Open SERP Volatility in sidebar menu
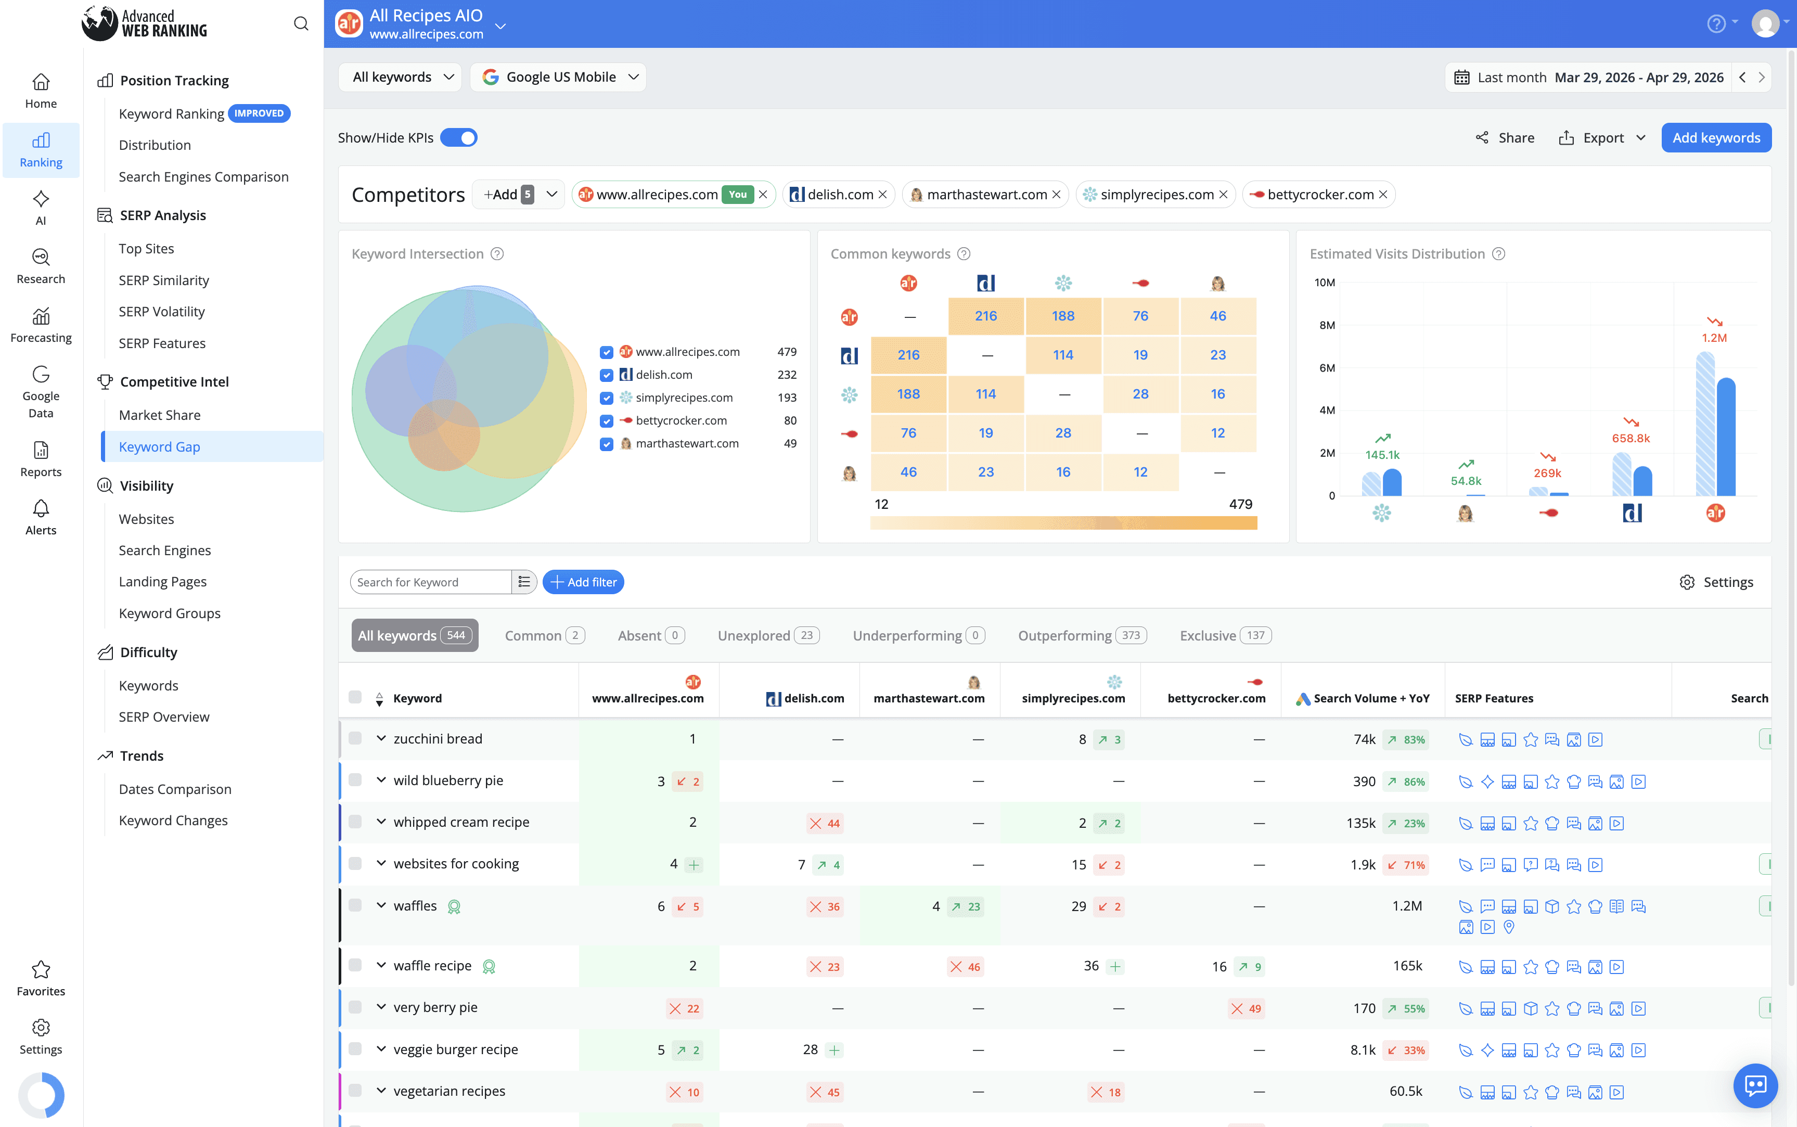Image resolution: width=1797 pixels, height=1127 pixels. (x=162, y=312)
